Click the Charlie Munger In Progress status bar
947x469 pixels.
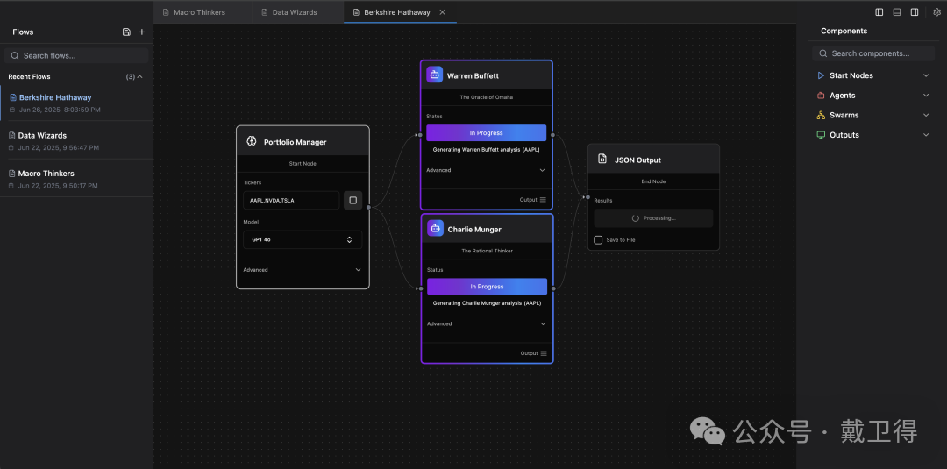tap(487, 286)
